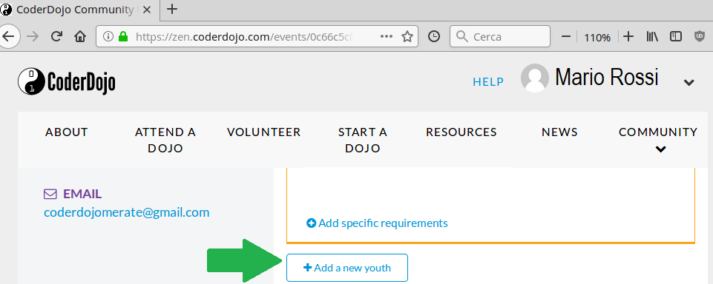Image resolution: width=713 pixels, height=284 pixels.
Task: Open the coderdojomerate@gmail.com email link
Action: point(126,212)
